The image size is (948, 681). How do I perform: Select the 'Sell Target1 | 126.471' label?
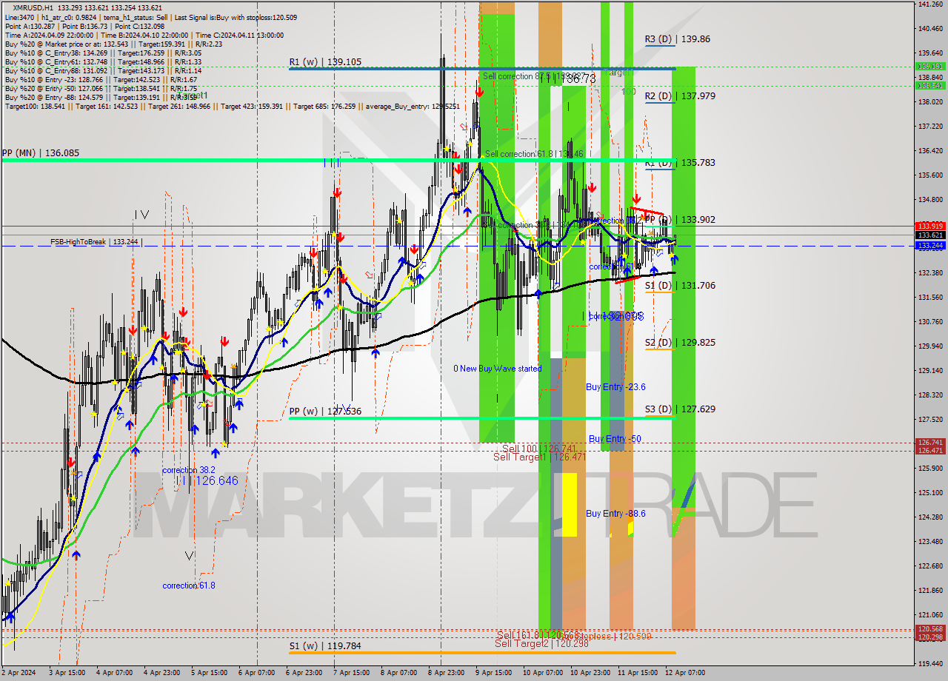[540, 457]
